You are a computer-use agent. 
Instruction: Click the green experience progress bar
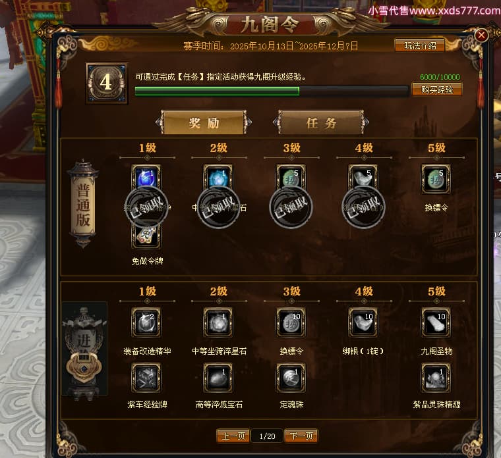(x=272, y=91)
